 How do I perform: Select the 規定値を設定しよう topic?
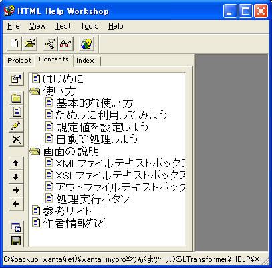(x=102, y=127)
